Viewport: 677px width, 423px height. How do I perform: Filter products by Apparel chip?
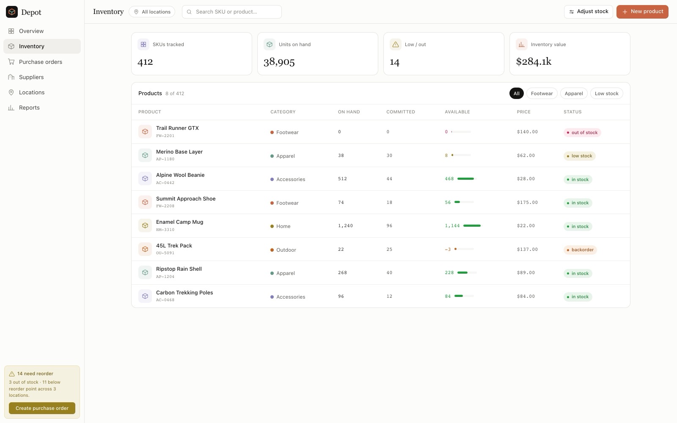click(x=574, y=93)
